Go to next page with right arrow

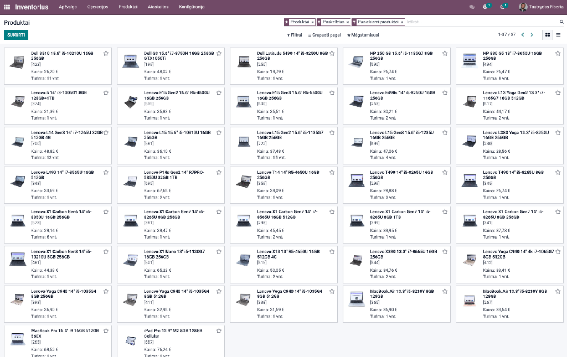coord(532,34)
